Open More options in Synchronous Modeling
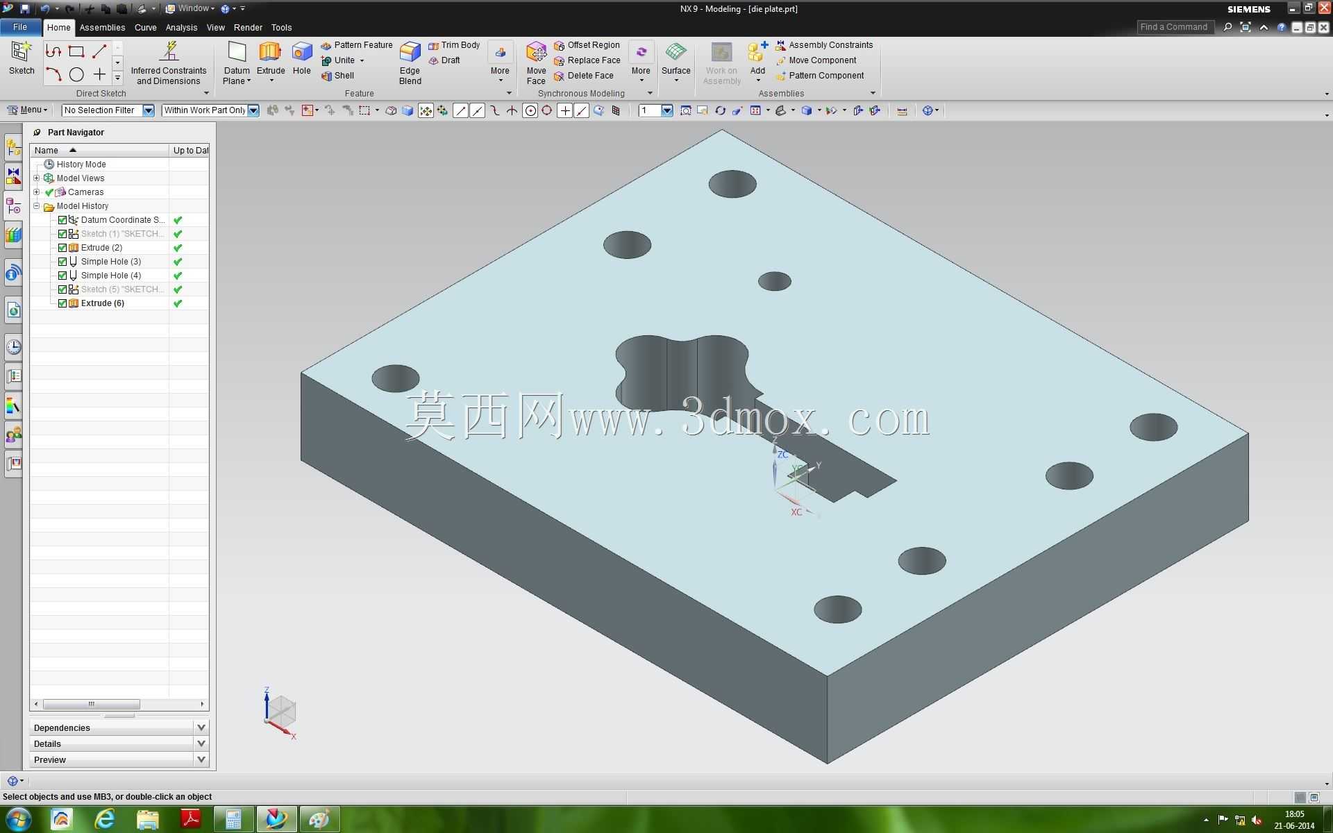 pyautogui.click(x=641, y=62)
